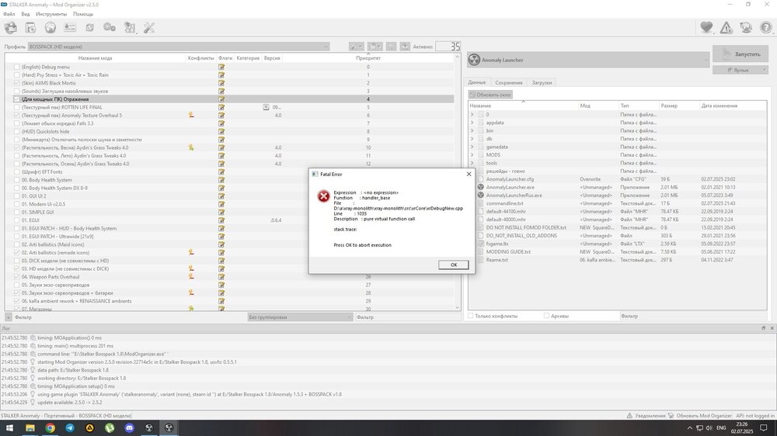Select the AnomalyLauncher.exe file row
777x436 pixels.
tap(617, 188)
